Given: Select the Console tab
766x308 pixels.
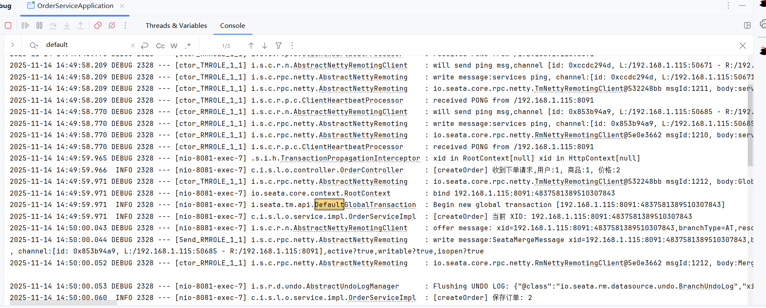Looking at the screenshot, I should click(x=232, y=25).
